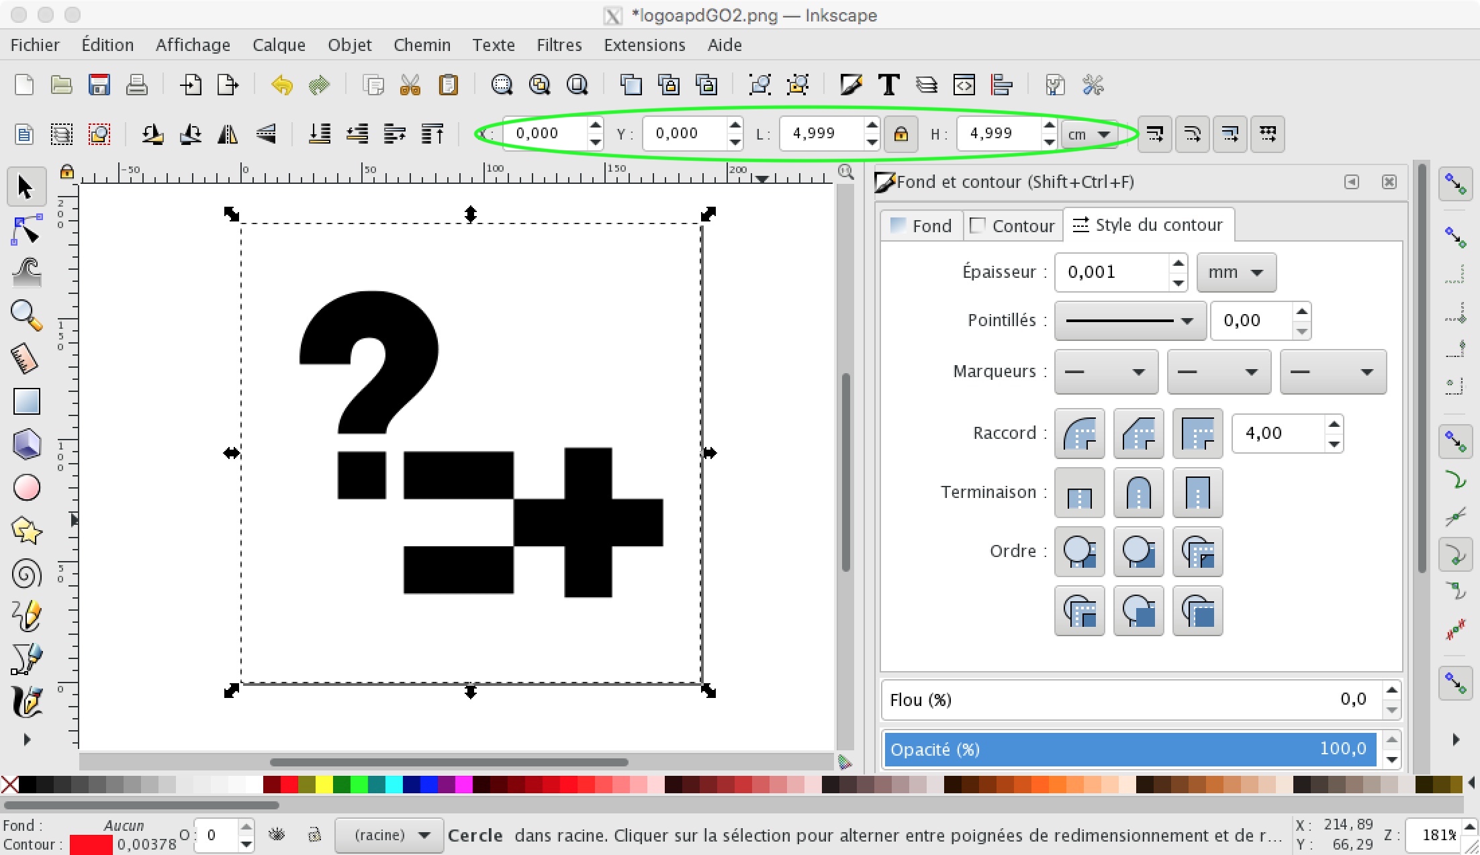The width and height of the screenshot is (1480, 855).
Task: Open the cm units dropdown
Action: point(1089,134)
